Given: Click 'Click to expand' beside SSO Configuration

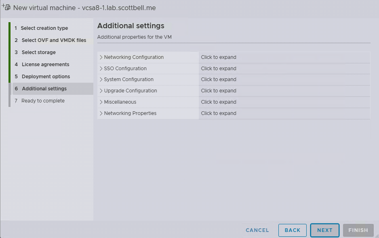Looking at the screenshot, I should click(219, 69).
